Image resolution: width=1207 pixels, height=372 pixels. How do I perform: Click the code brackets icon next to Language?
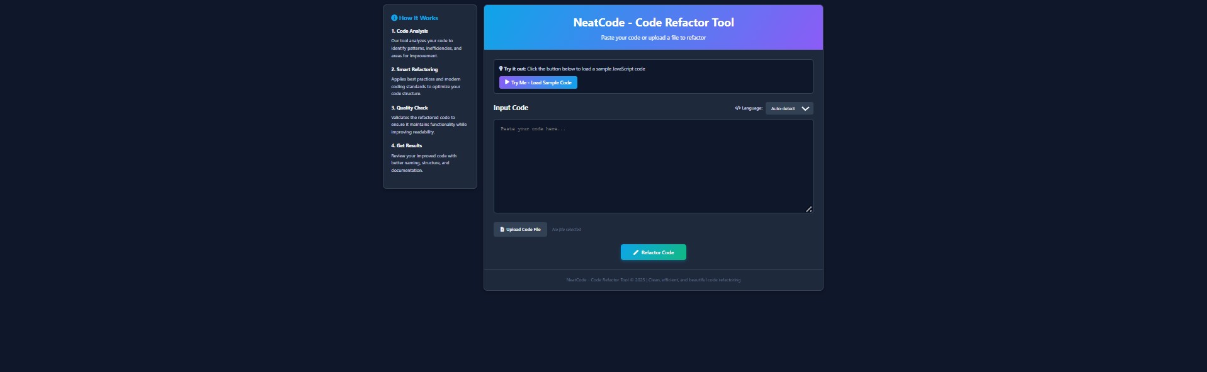tap(737, 108)
